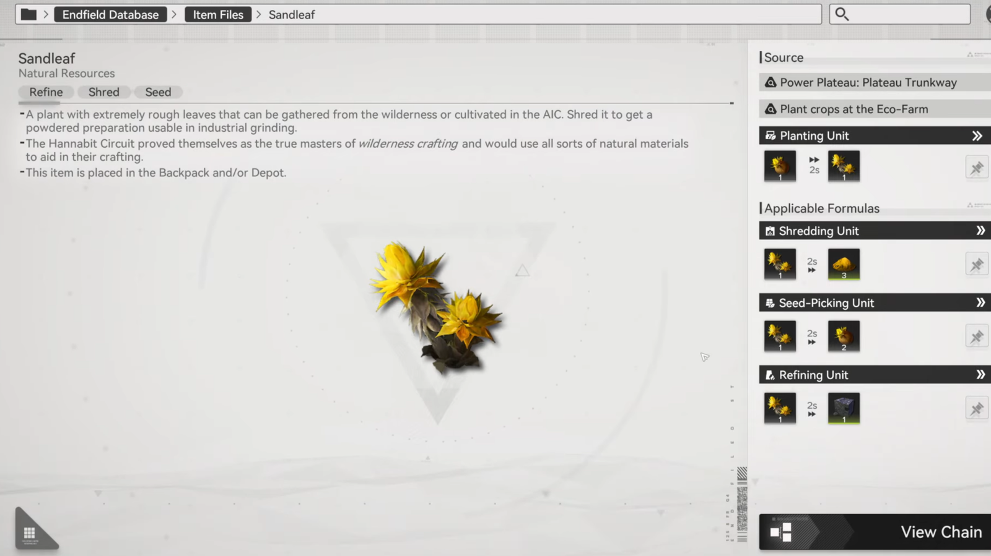Click the Sandleaf output in Planting Unit

844,166
